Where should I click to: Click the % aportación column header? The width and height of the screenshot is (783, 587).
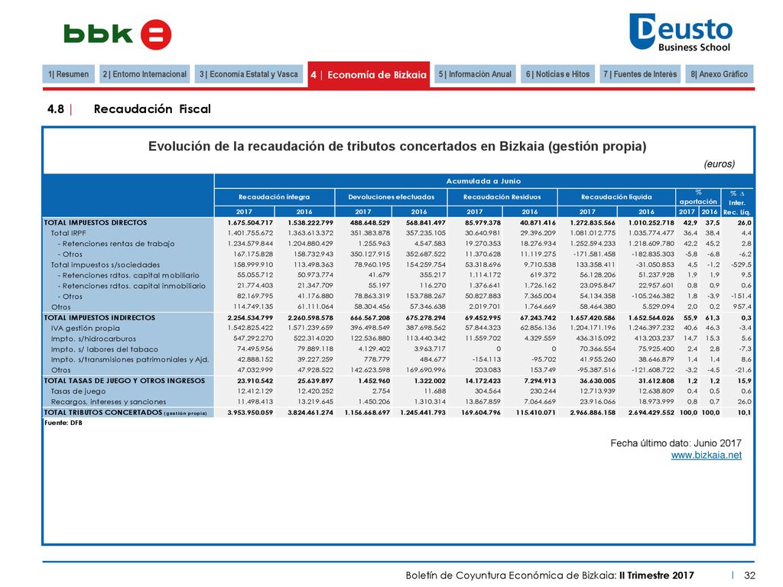pos(698,197)
